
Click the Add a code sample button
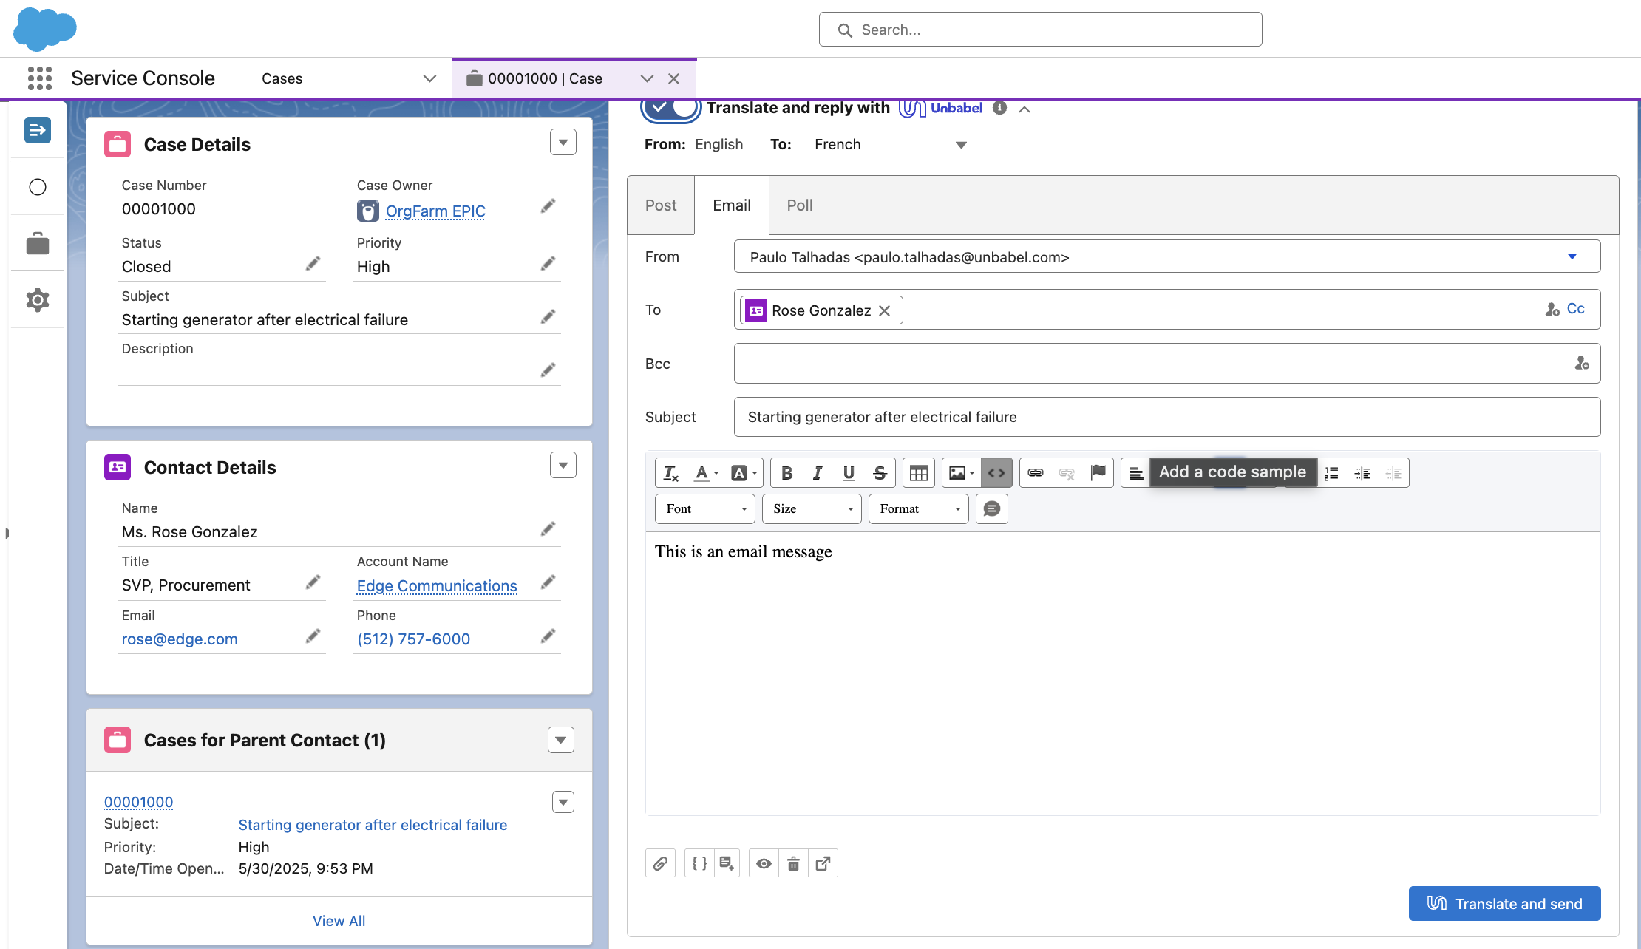click(x=996, y=473)
